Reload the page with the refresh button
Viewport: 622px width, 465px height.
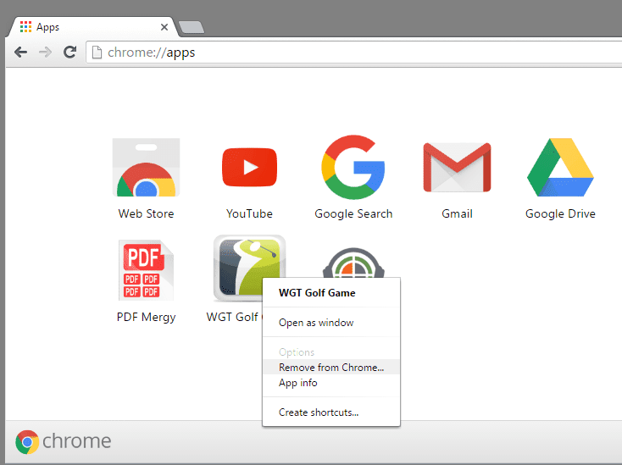click(69, 52)
